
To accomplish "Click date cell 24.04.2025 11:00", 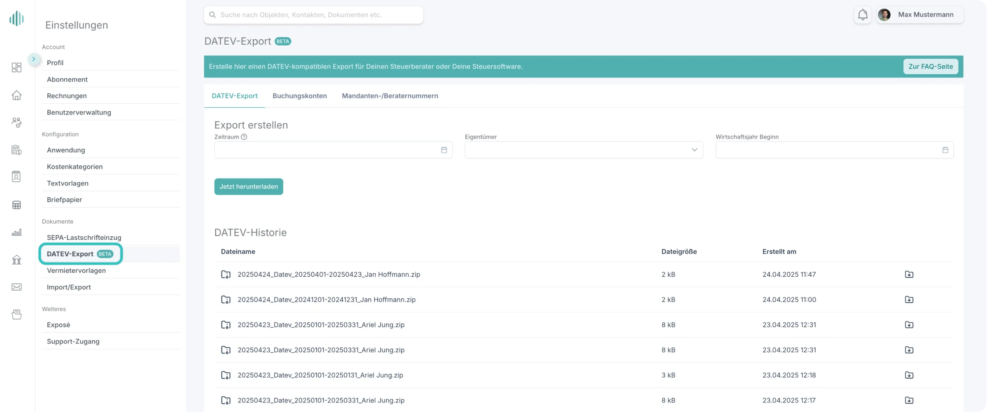I will [789, 299].
